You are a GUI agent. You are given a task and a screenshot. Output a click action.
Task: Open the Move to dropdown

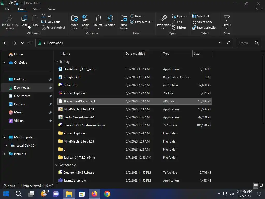[x=74, y=22]
